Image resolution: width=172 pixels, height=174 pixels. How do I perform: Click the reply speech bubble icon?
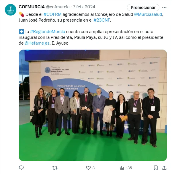click(x=21, y=168)
